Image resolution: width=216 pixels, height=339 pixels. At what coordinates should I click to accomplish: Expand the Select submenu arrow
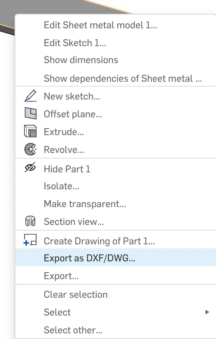click(207, 312)
